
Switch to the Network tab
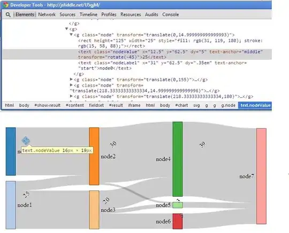tap(47, 14)
